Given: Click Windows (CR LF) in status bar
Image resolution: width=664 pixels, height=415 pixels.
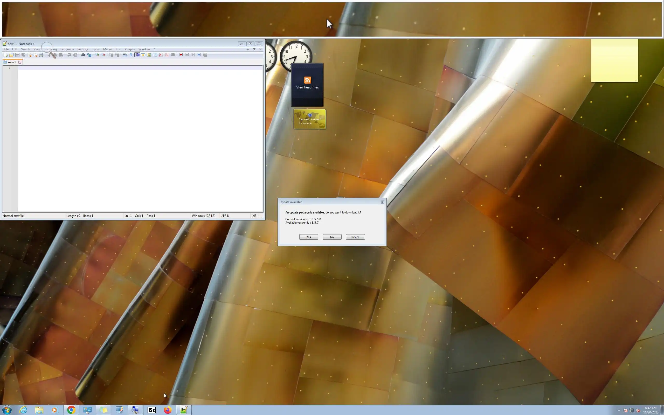Looking at the screenshot, I should click(x=203, y=216).
